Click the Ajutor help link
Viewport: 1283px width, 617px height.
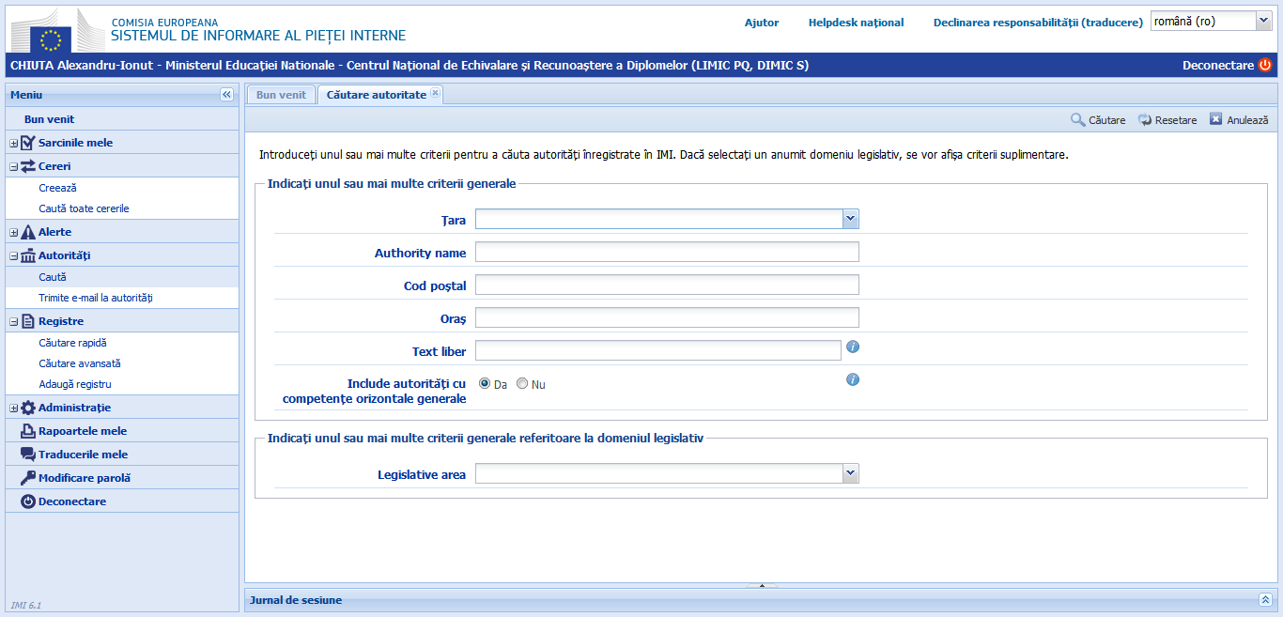[x=762, y=23]
